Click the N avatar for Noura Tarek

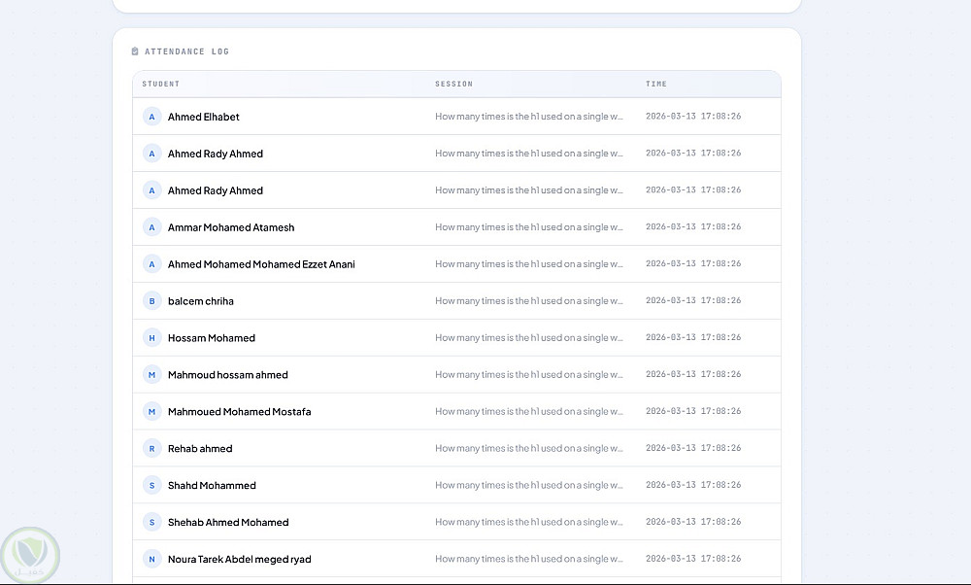[151, 560]
